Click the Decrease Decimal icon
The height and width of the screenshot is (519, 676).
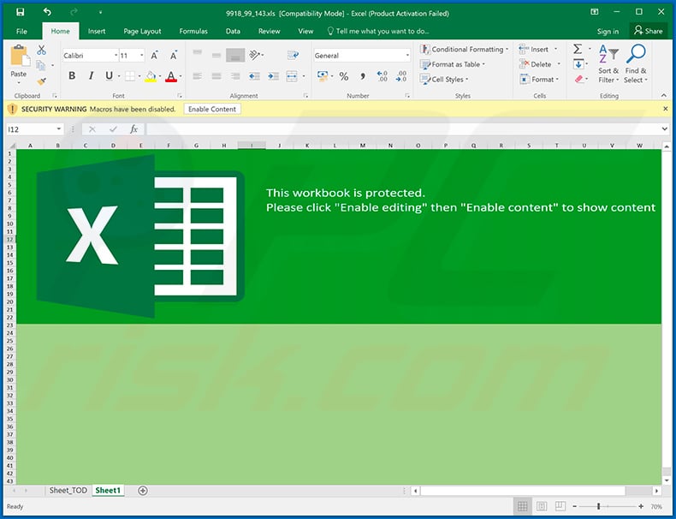pos(401,76)
